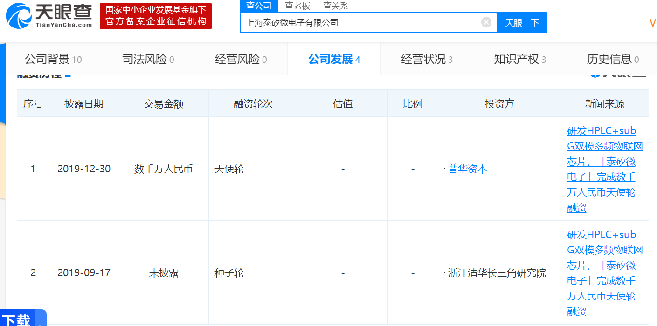Click the 融资轮次 column header

pos(253,104)
